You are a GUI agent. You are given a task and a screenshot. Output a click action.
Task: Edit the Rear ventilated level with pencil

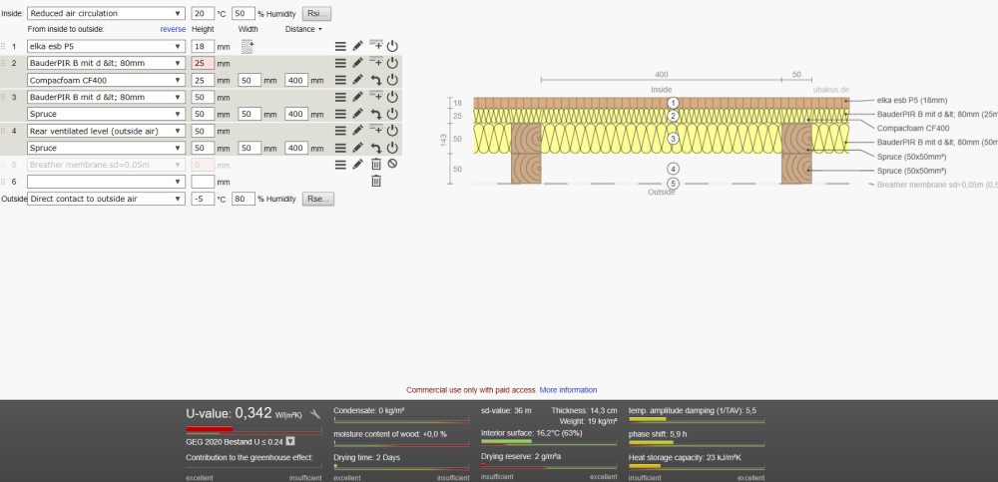pos(357,131)
